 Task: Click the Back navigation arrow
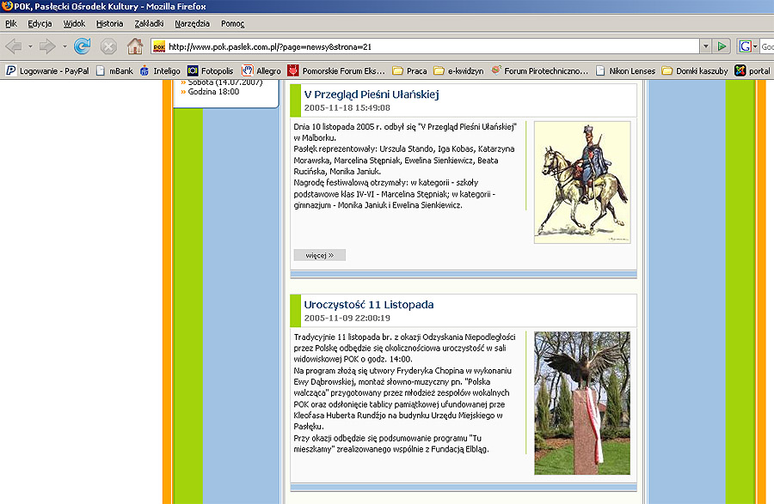pyautogui.click(x=13, y=46)
